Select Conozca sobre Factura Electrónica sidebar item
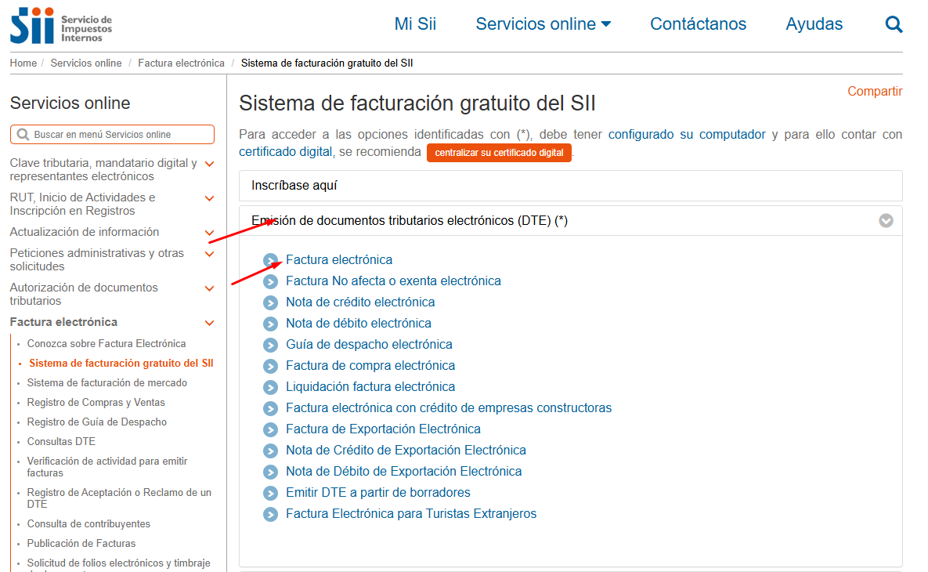928x572 pixels. pyautogui.click(x=107, y=343)
